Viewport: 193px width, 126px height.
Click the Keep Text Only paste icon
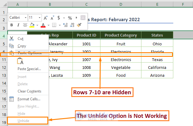click(20, 61)
